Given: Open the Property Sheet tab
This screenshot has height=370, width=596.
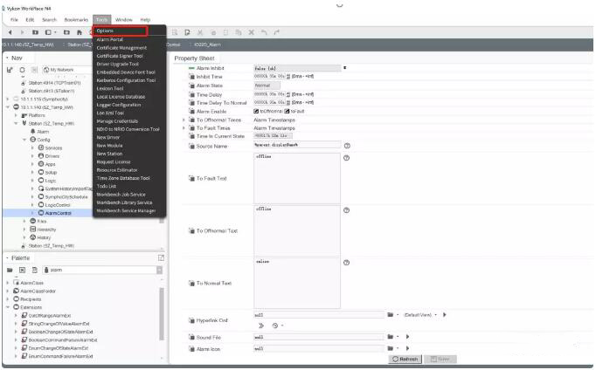Looking at the screenshot, I should pos(194,58).
